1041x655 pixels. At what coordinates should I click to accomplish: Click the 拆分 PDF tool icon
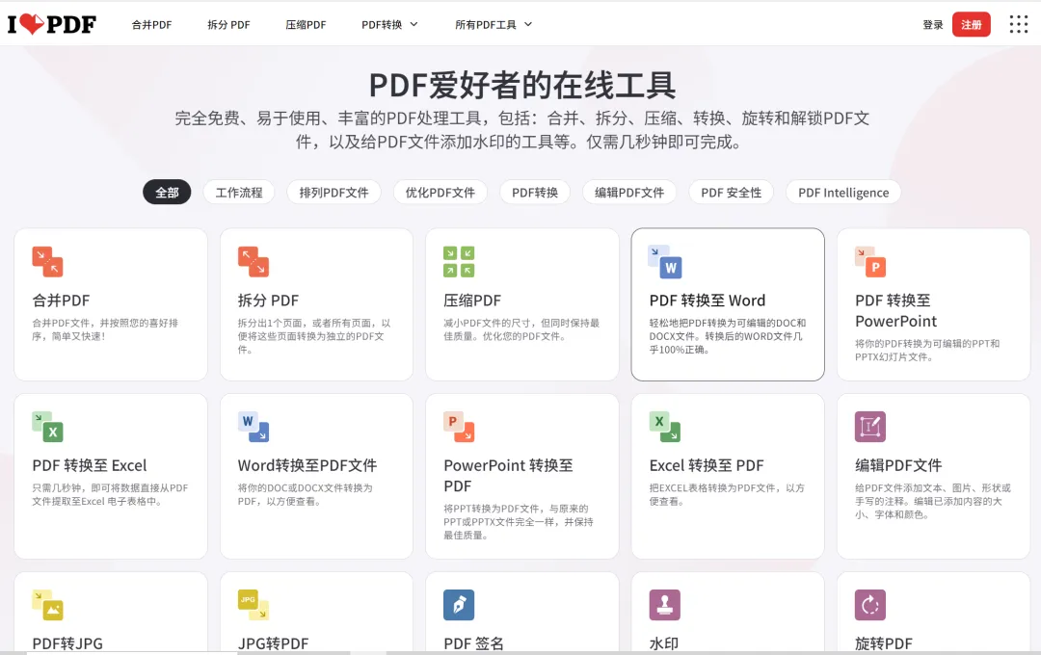coord(253,261)
